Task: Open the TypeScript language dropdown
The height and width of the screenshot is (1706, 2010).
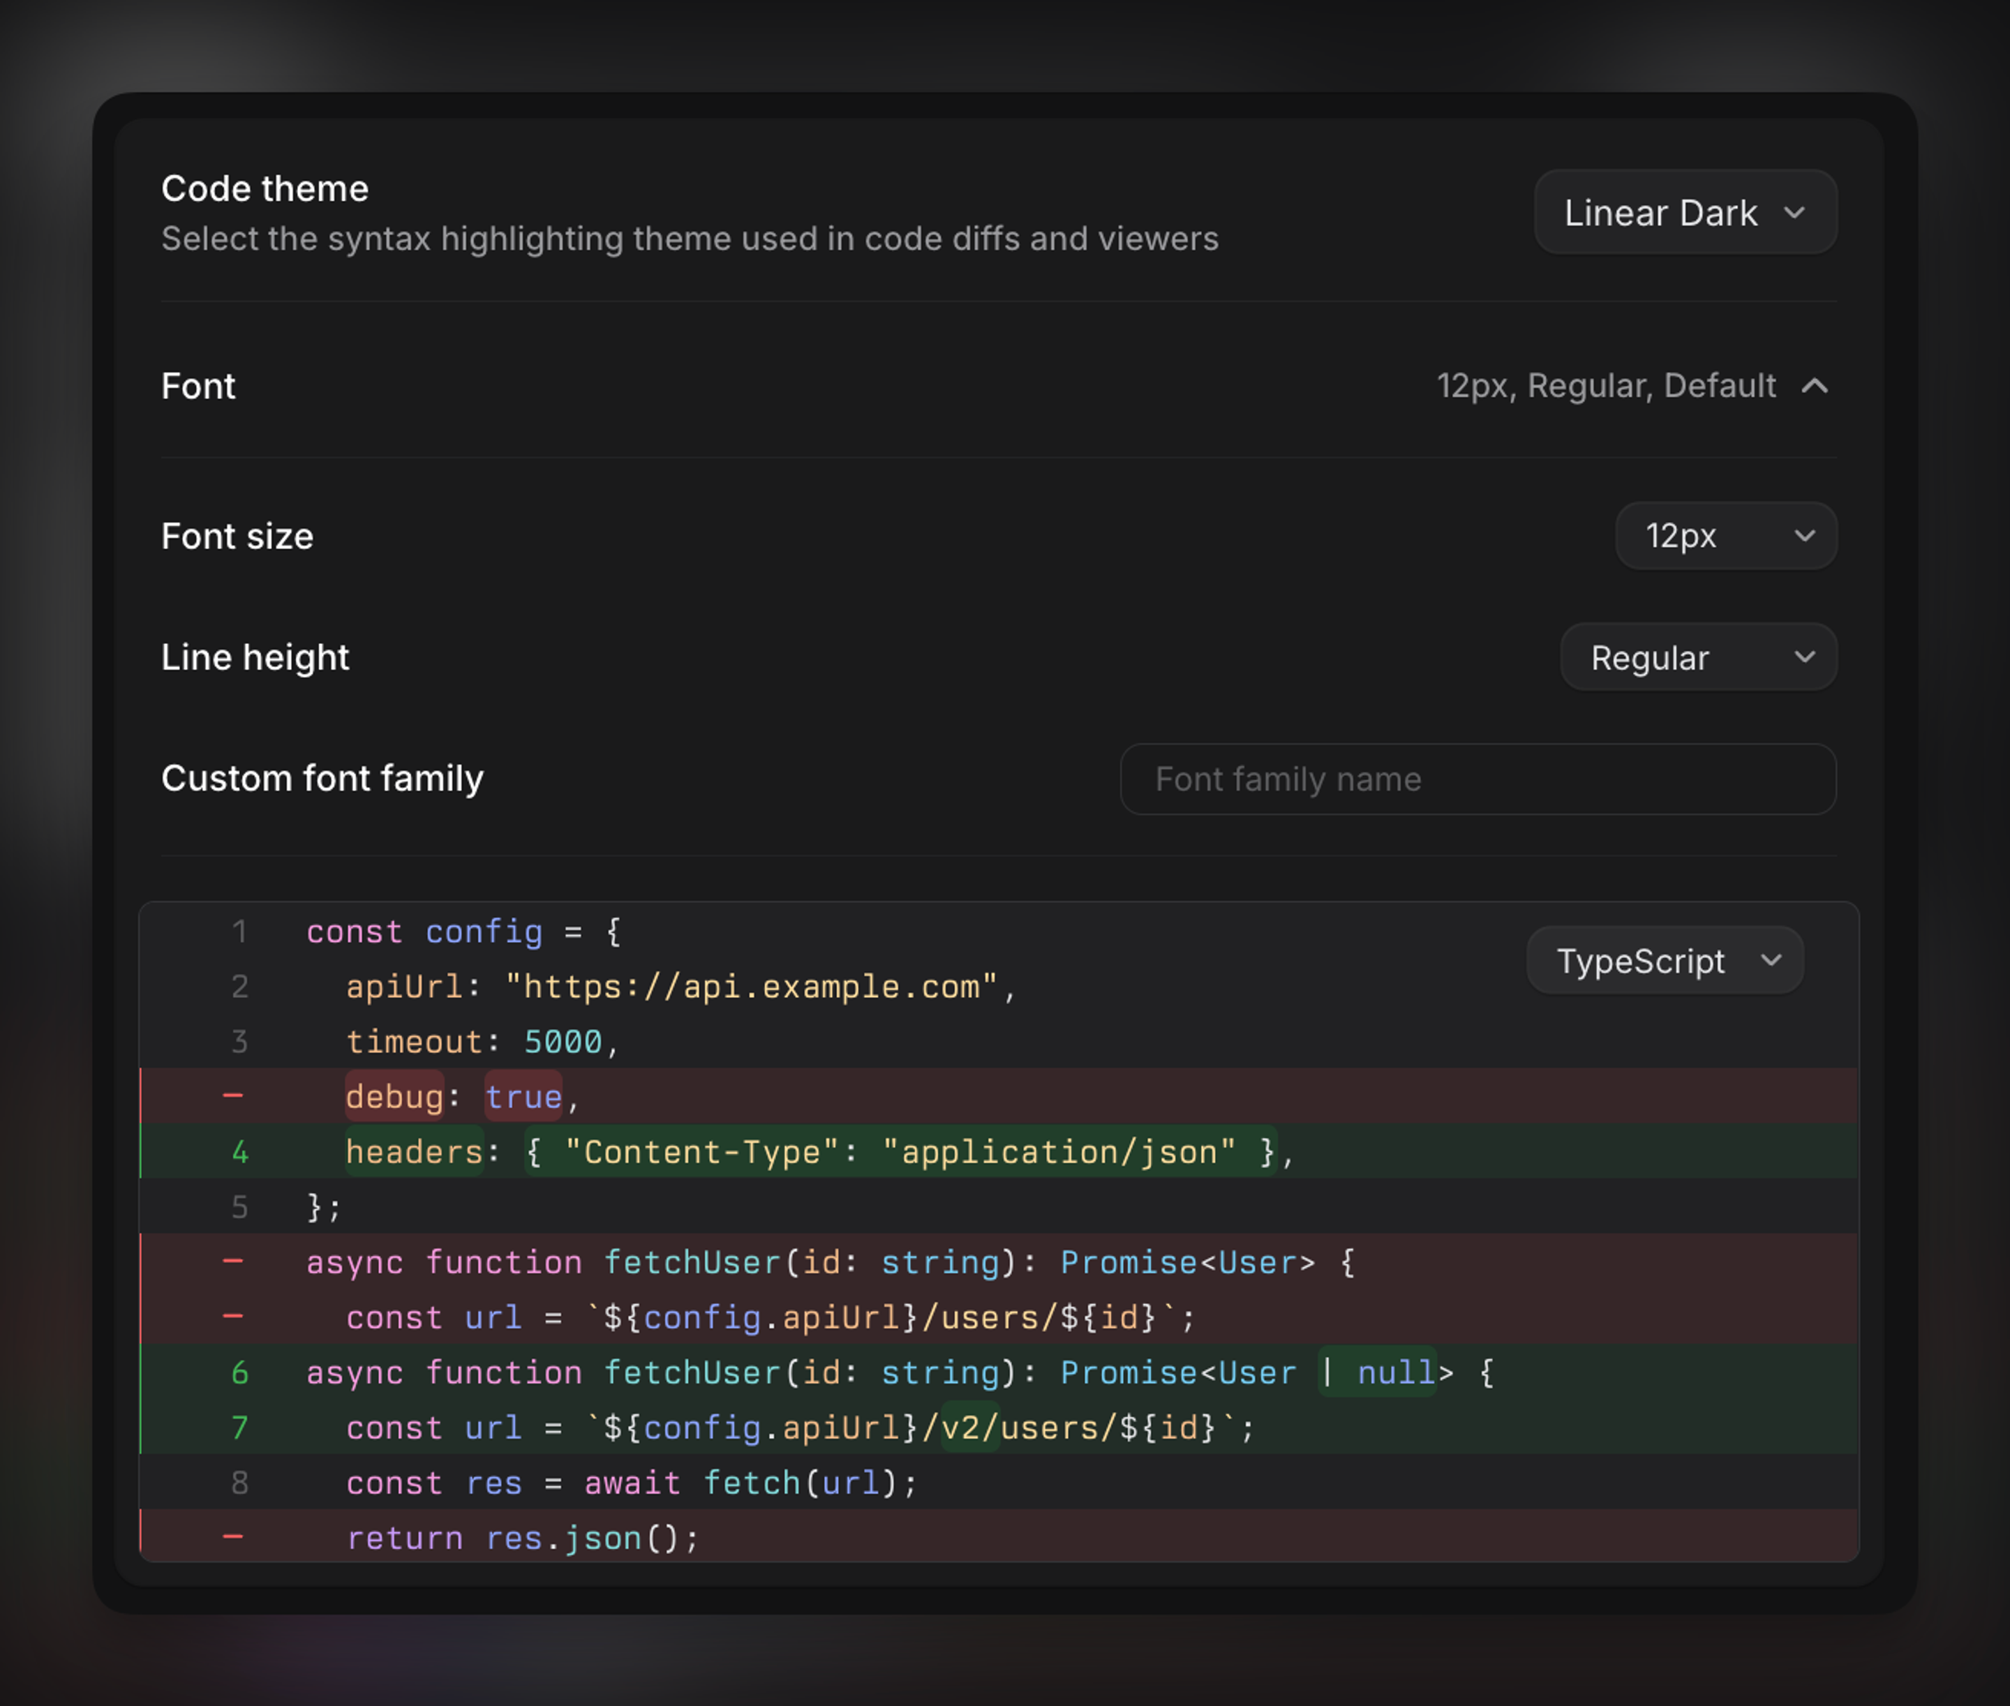Action: (x=1665, y=960)
